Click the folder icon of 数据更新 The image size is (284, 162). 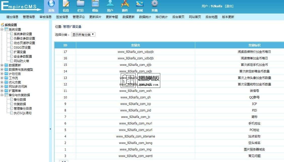6,65
